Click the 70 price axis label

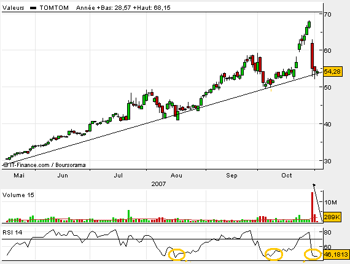point(328,15)
